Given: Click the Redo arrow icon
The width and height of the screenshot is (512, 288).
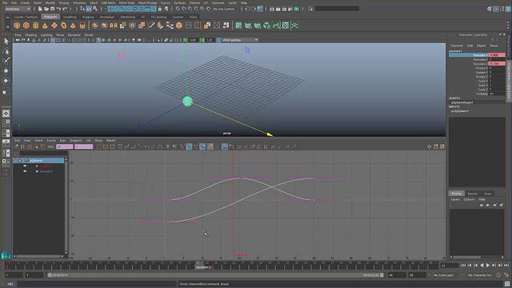Looking at the screenshot, I should pyautogui.click(x=65, y=9).
